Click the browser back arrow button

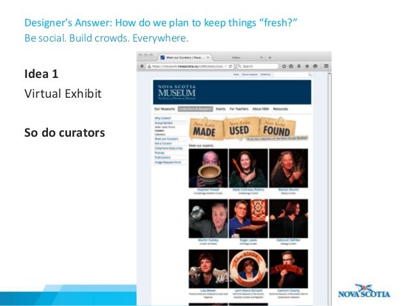click(x=142, y=66)
